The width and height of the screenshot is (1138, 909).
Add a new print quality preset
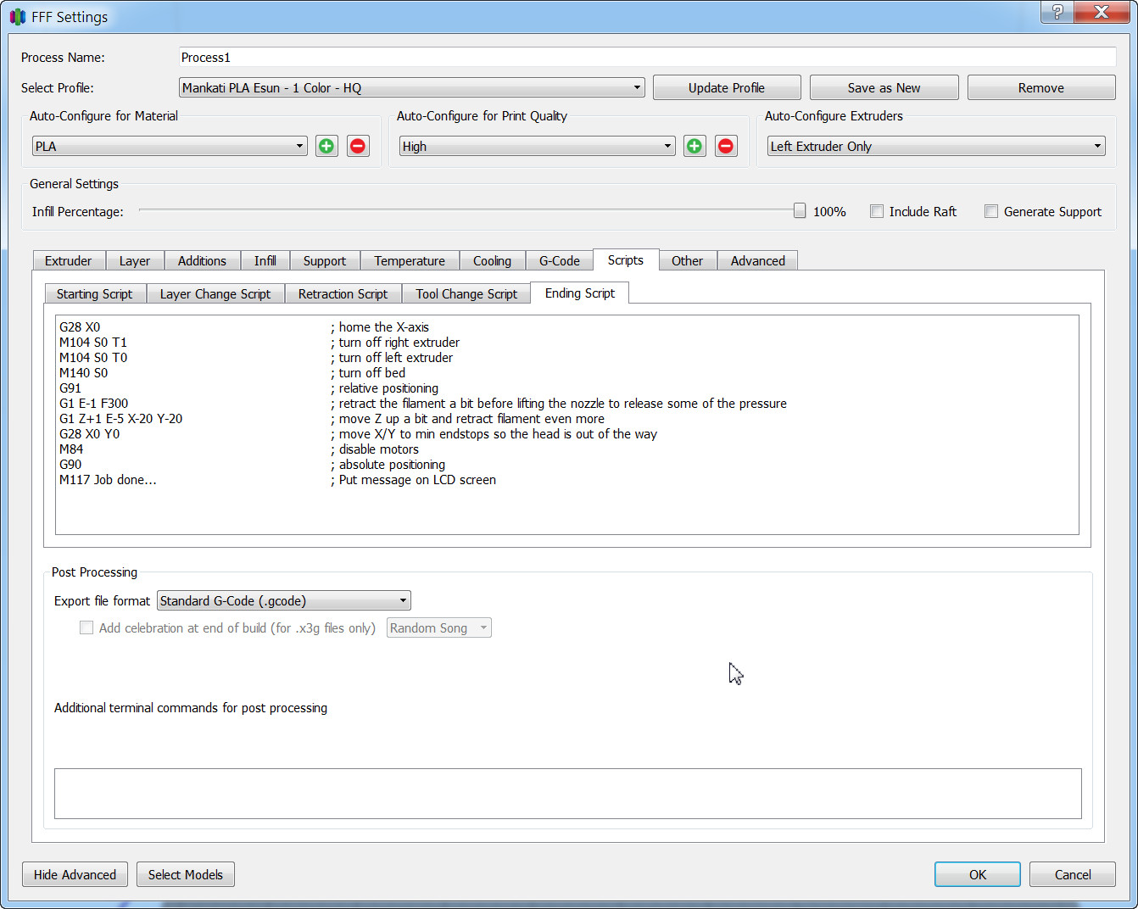click(x=695, y=146)
